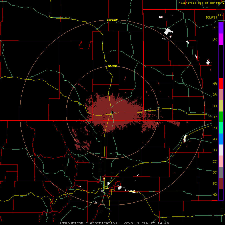The width and height of the screenshot is (225, 225).
Task: Click the ND legend label
Action: point(214,194)
